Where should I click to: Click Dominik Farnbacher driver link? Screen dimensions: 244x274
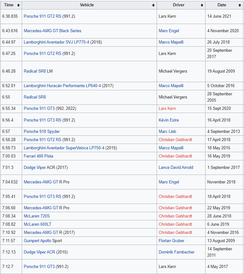pyautogui.click(x=177, y=252)
